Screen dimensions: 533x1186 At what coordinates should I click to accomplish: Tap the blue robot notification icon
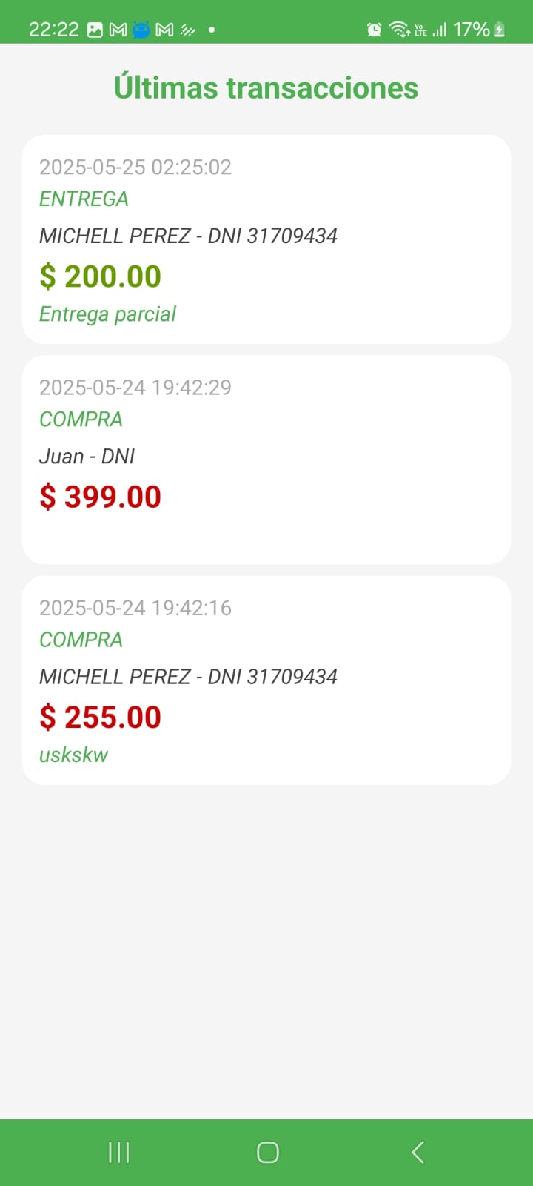click(141, 30)
